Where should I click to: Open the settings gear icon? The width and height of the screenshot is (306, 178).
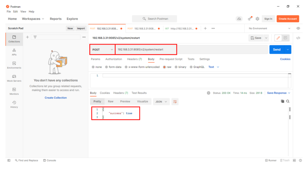pos(257,19)
